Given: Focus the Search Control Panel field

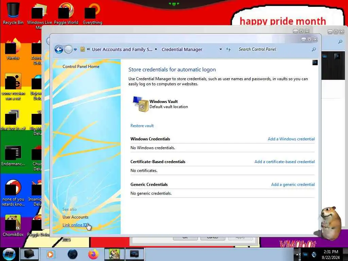Looking at the screenshot, I should 274,49.
